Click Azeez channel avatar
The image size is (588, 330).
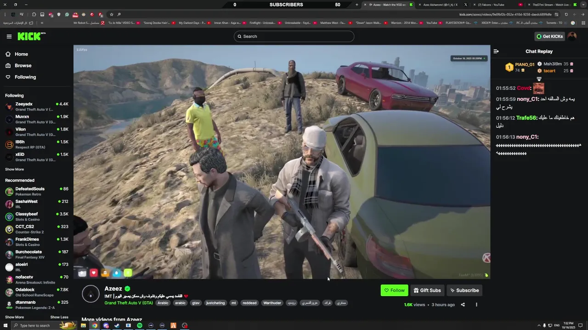90,294
